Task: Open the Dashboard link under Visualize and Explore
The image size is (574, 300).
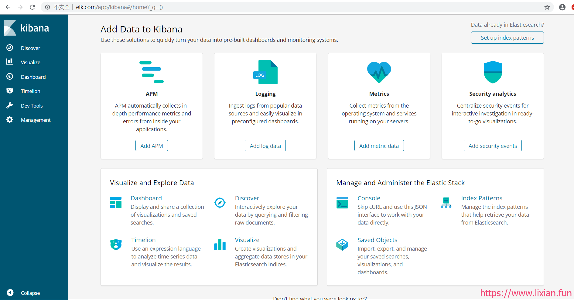Action: [x=146, y=198]
